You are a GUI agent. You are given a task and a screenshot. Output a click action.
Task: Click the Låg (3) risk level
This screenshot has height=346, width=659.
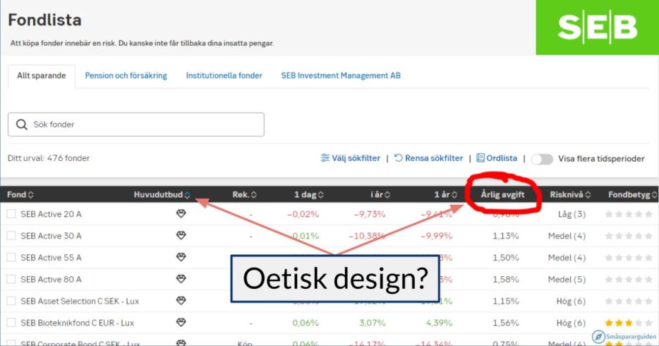point(572,214)
